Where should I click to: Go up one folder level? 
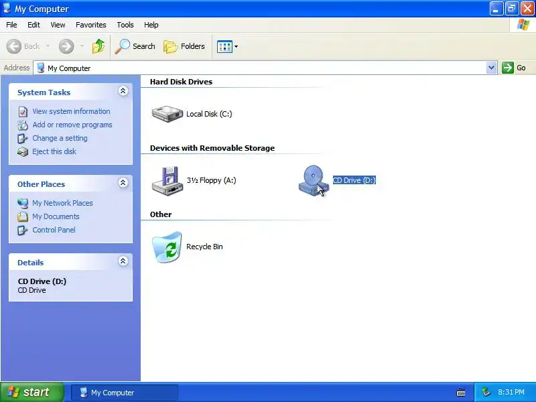click(x=98, y=46)
